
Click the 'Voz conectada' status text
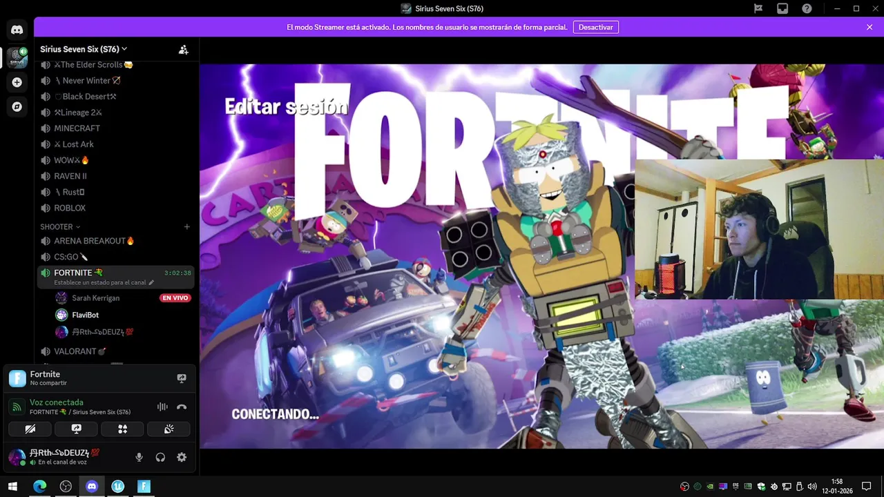tap(57, 402)
